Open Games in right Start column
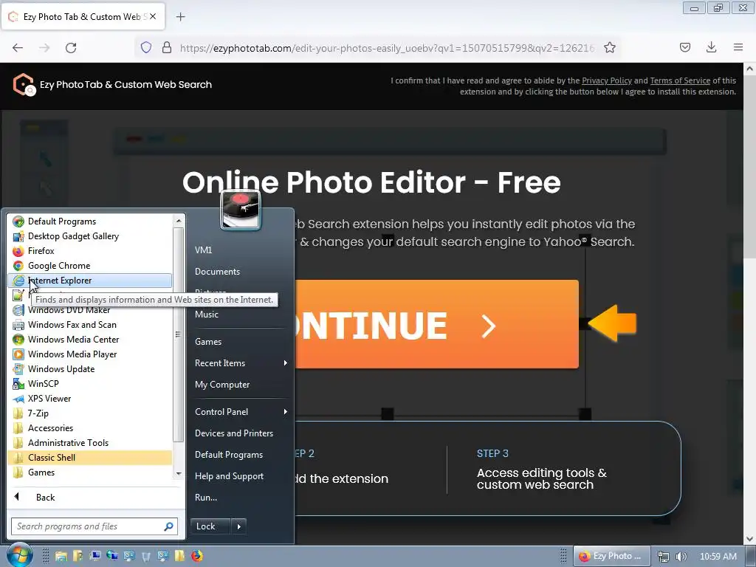Image resolution: width=756 pixels, height=567 pixels. click(x=207, y=342)
